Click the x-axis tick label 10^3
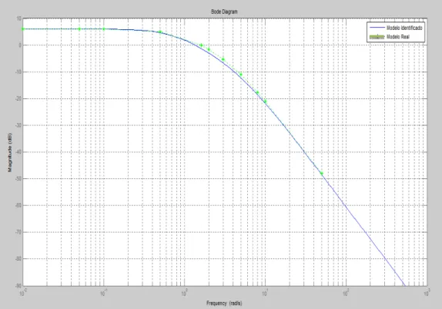The image size is (442, 309). (x=427, y=293)
